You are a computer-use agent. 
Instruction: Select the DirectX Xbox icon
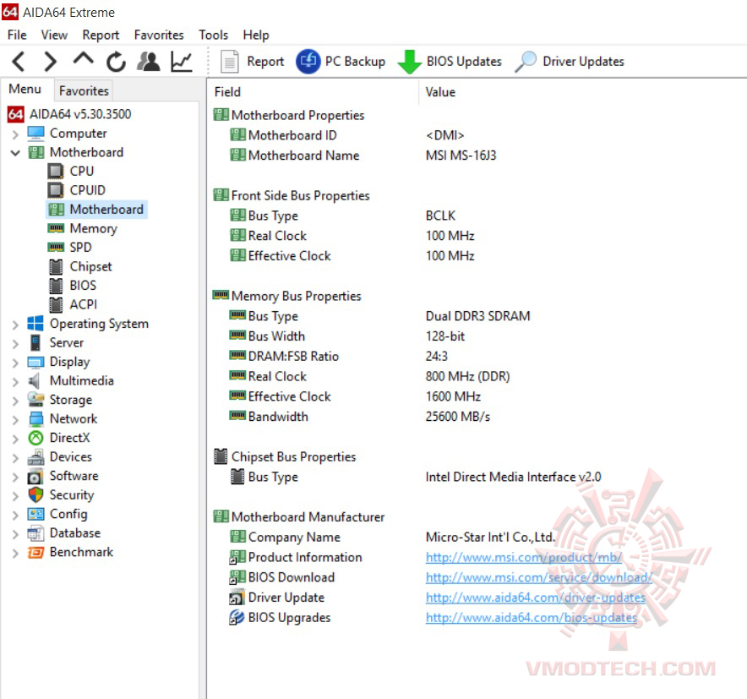[x=35, y=438]
